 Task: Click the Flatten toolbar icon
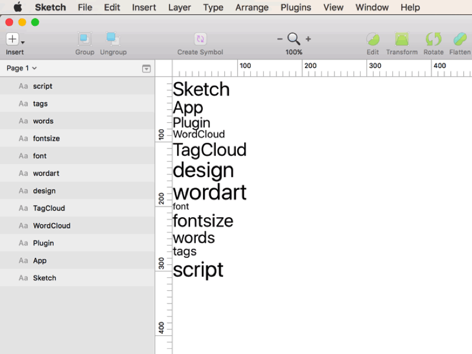click(460, 39)
